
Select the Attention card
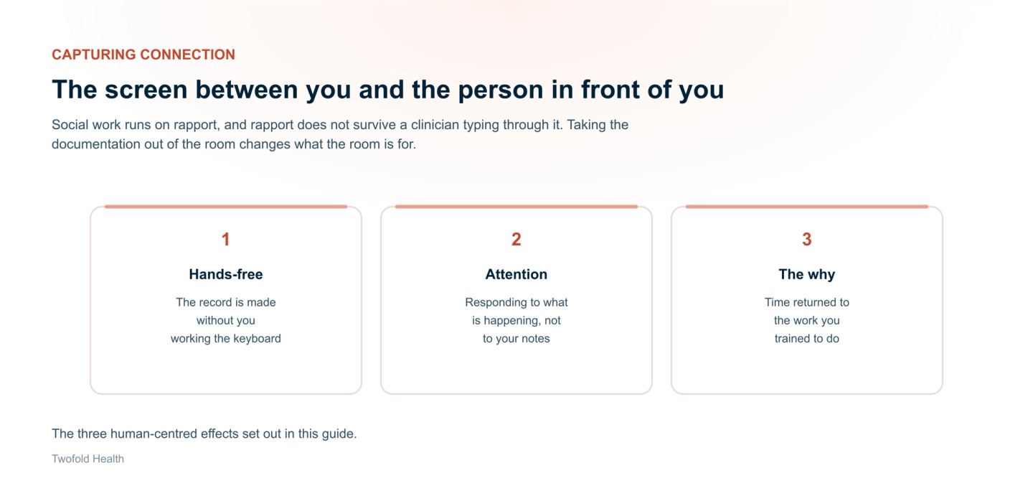[x=516, y=300]
